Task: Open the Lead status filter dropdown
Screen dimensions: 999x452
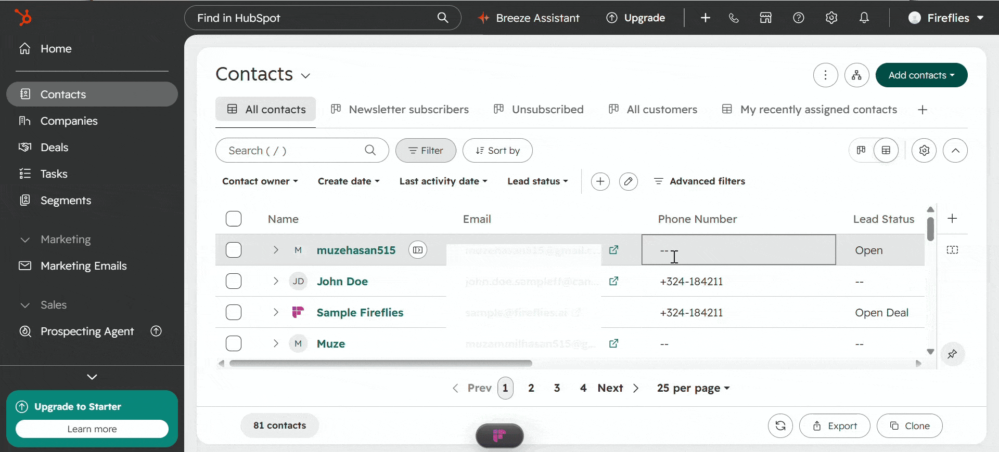Action: tap(537, 181)
